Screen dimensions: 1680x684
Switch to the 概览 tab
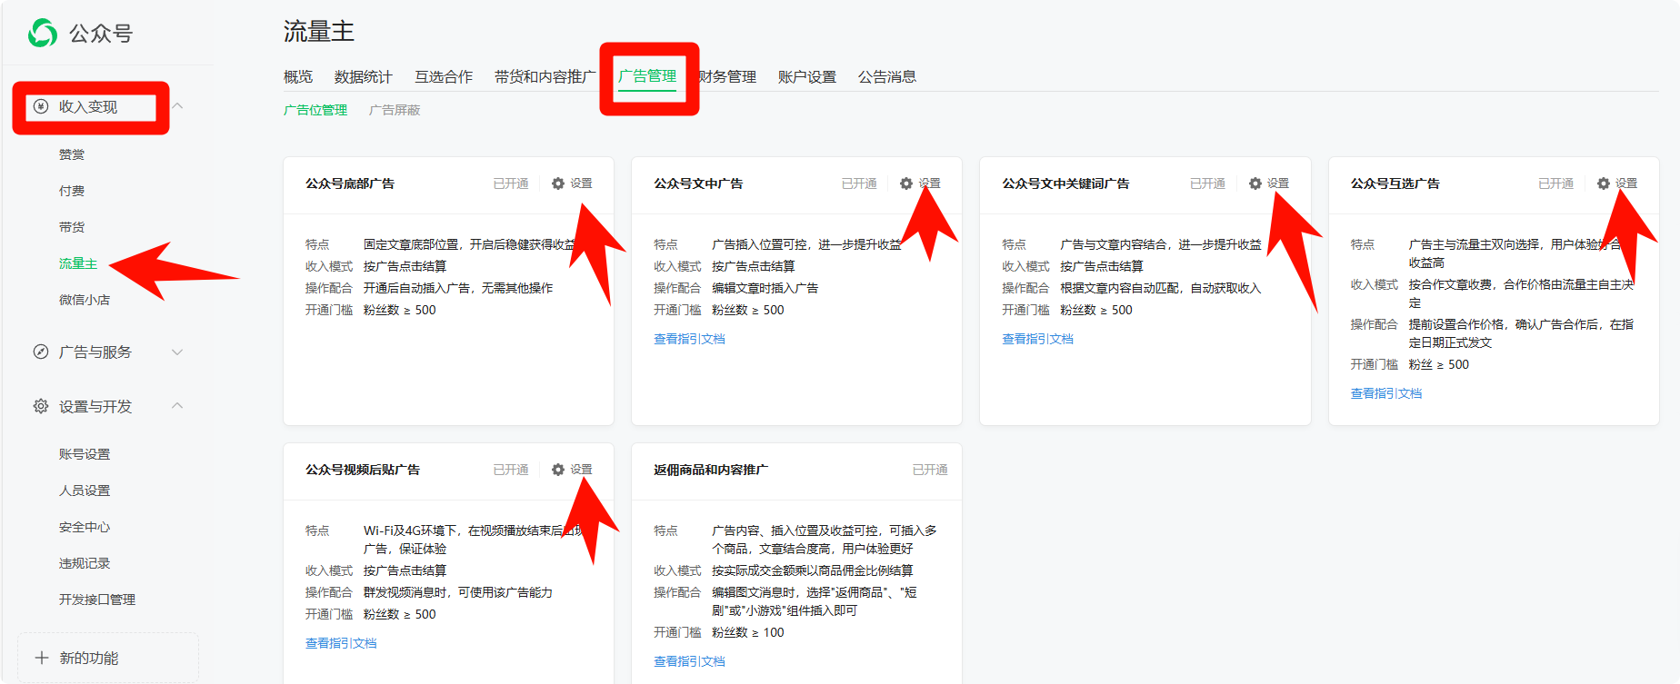click(x=298, y=77)
